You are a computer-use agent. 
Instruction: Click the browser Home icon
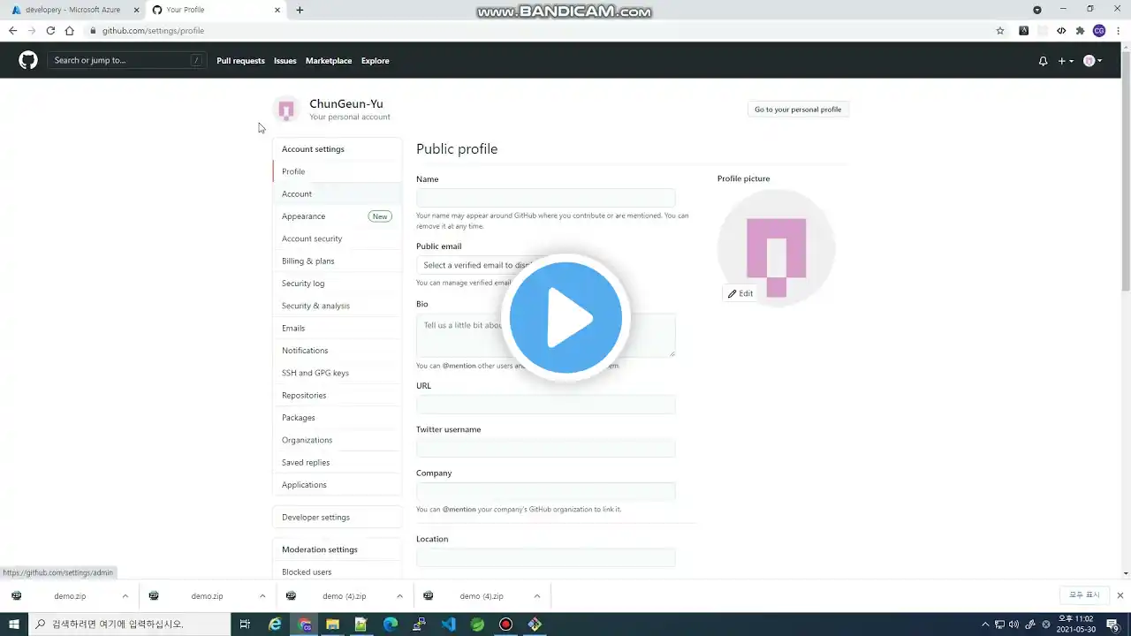tap(69, 30)
